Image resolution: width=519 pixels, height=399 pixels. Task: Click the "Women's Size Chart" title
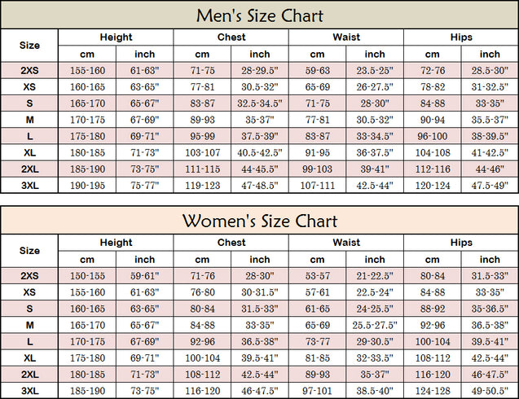pyautogui.click(x=259, y=221)
